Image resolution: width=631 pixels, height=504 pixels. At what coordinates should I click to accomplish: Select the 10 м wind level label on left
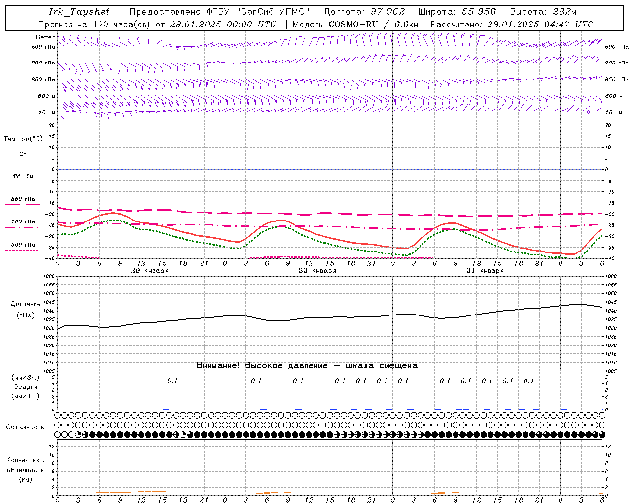point(47,112)
